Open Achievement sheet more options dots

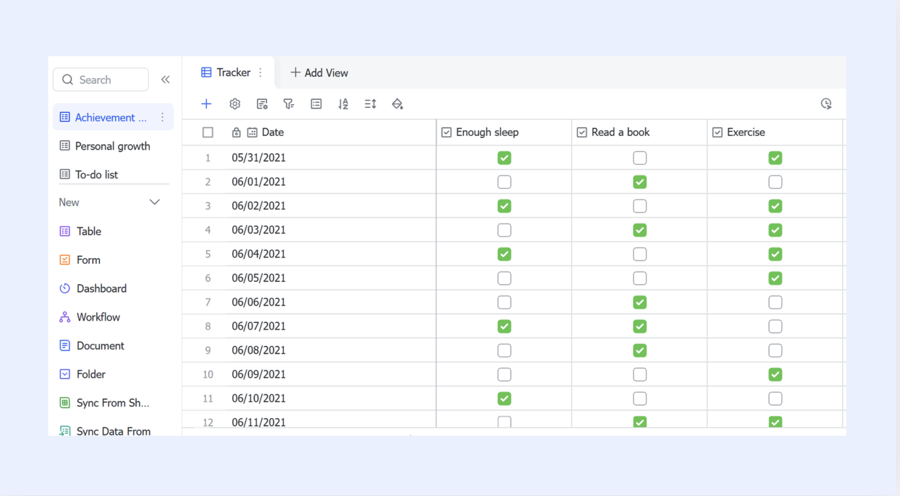162,117
